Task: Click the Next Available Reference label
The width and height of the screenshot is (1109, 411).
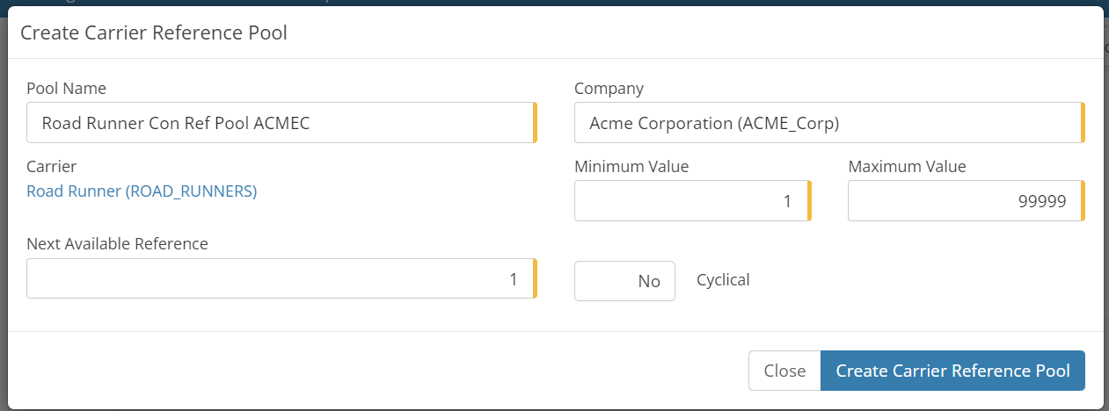Action: coord(117,243)
